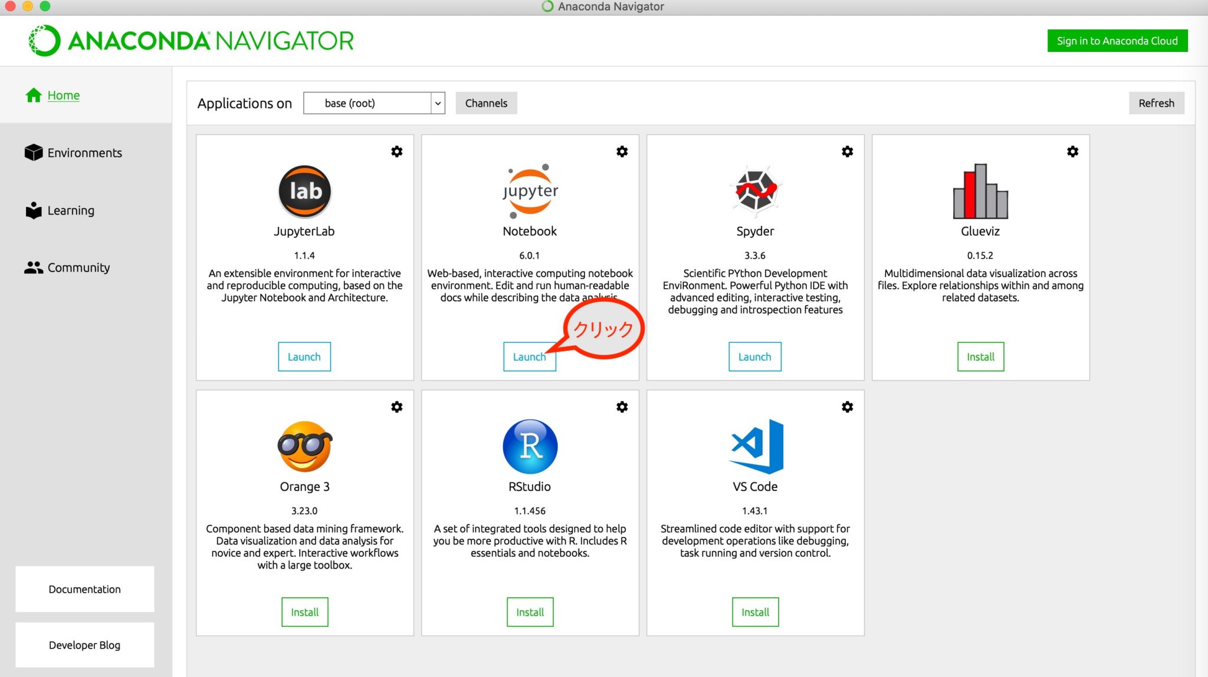Open Orange 3 tile options gear
The height and width of the screenshot is (677, 1208).
(x=397, y=407)
